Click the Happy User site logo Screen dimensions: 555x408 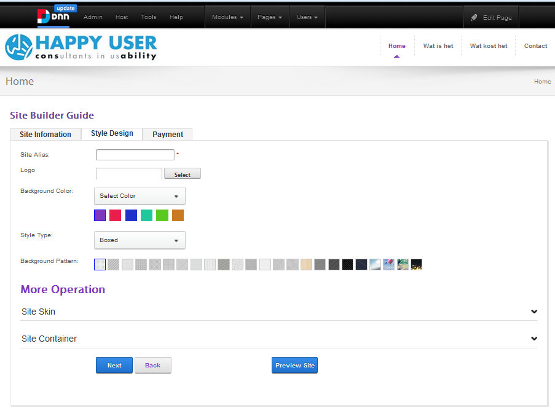81,47
